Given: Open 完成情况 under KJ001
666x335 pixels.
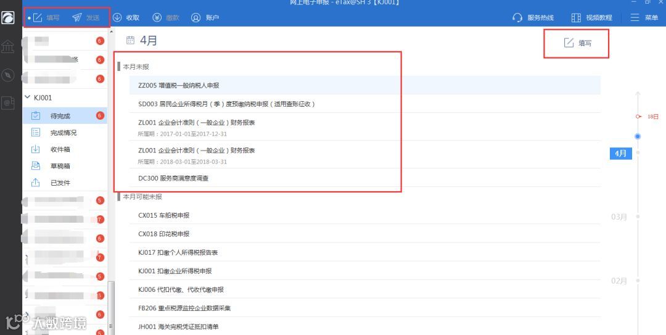Looking at the screenshot, I should pyautogui.click(x=65, y=133).
